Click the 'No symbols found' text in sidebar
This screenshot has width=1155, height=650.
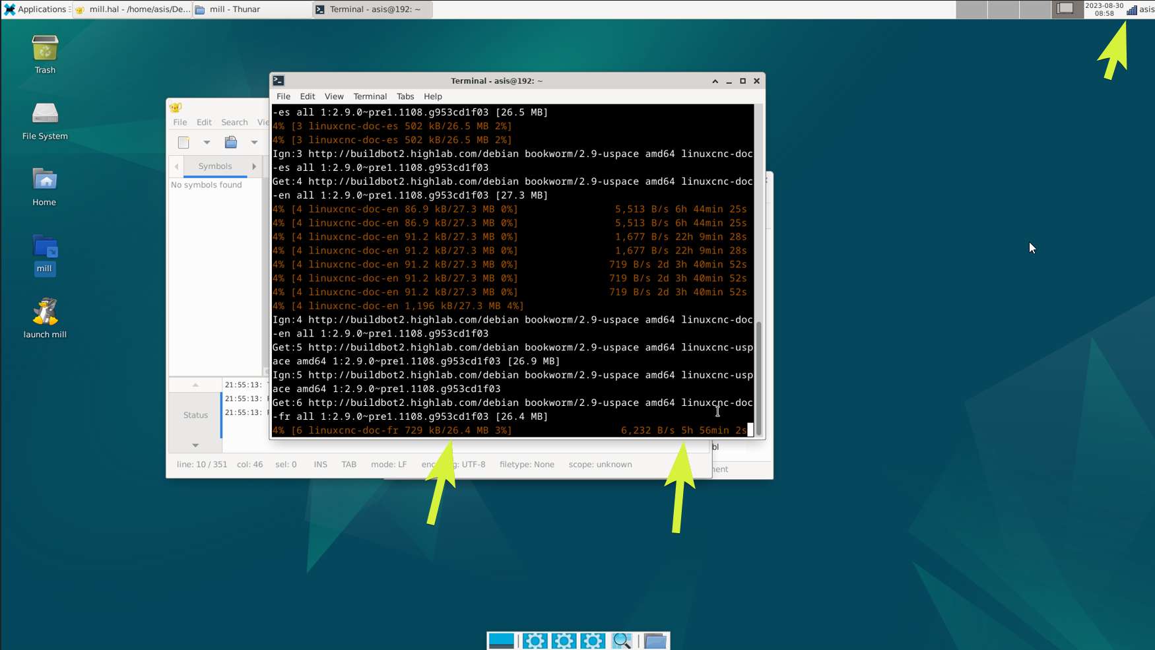point(207,185)
